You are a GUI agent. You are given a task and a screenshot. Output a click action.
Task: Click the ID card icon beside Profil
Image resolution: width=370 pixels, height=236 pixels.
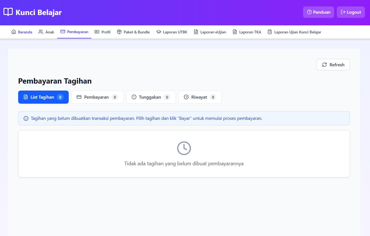tap(97, 32)
